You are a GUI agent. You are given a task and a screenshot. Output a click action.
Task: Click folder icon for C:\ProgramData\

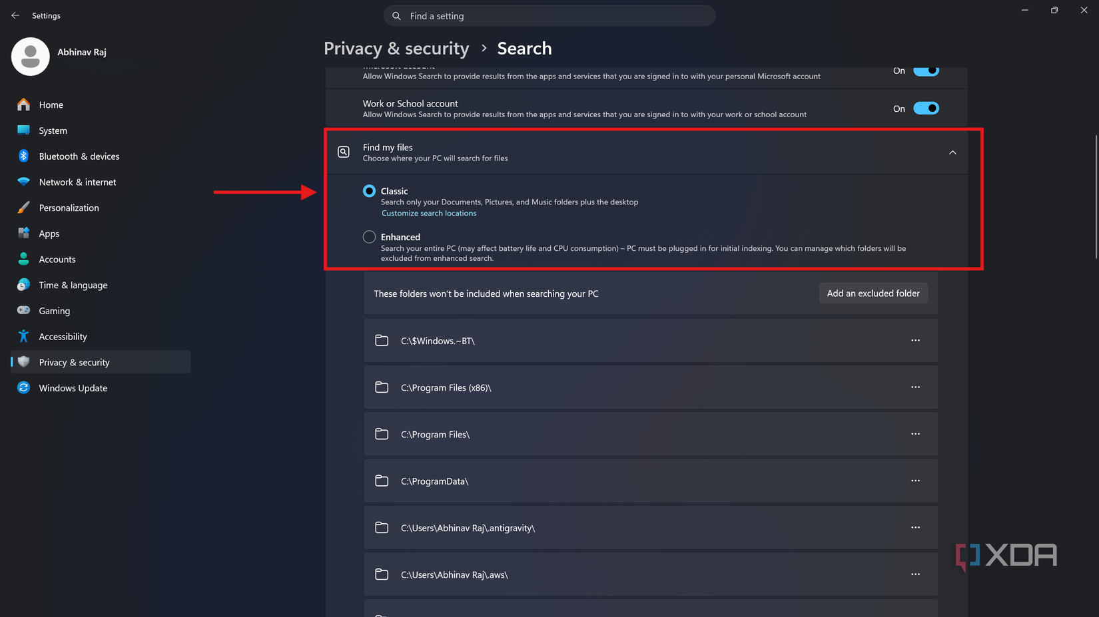pos(382,481)
